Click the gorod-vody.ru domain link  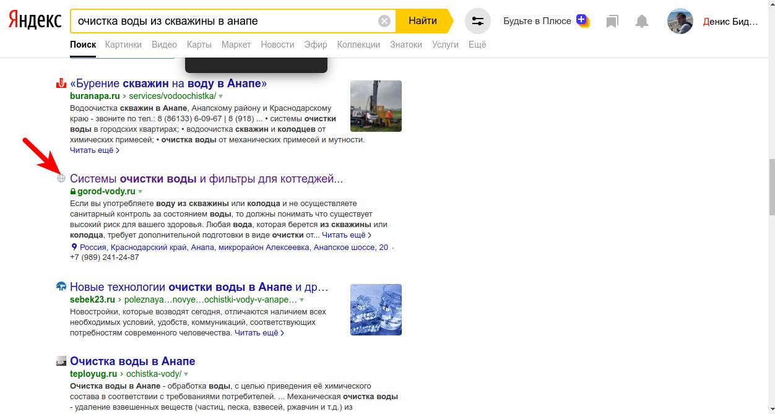pos(106,192)
